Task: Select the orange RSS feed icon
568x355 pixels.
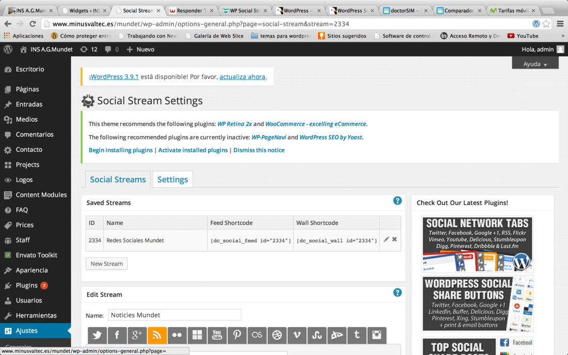Action: (x=157, y=335)
